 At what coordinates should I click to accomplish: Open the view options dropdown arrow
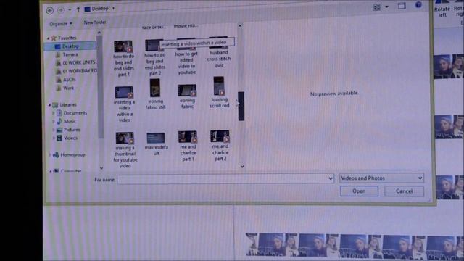pos(386,7)
